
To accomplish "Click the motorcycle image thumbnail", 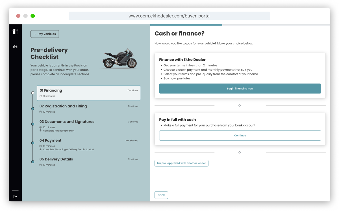I will (x=120, y=58).
